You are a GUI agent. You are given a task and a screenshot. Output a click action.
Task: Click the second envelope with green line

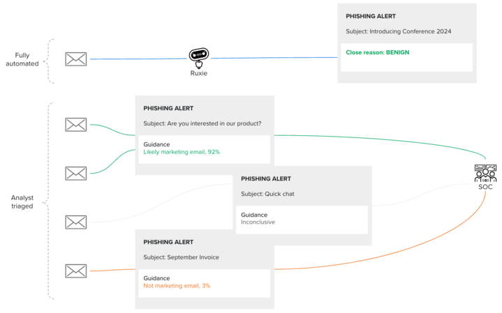pyautogui.click(x=76, y=174)
